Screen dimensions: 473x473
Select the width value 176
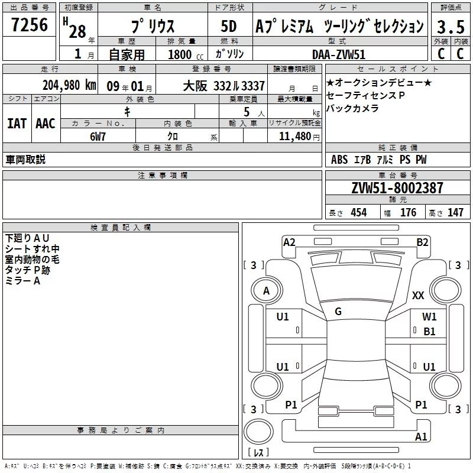tap(408, 212)
